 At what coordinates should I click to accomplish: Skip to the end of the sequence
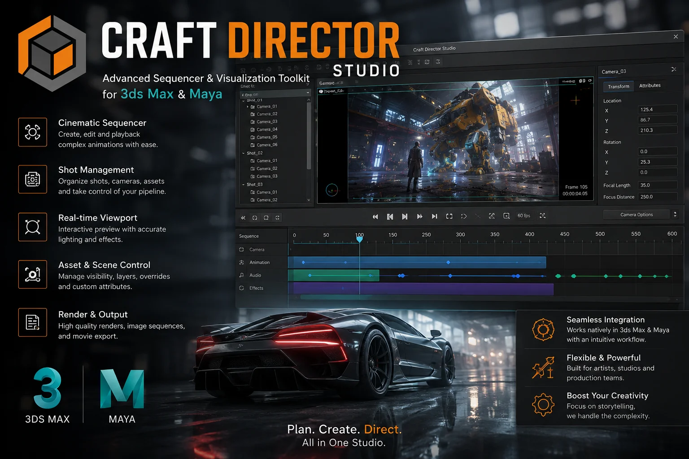pos(434,217)
